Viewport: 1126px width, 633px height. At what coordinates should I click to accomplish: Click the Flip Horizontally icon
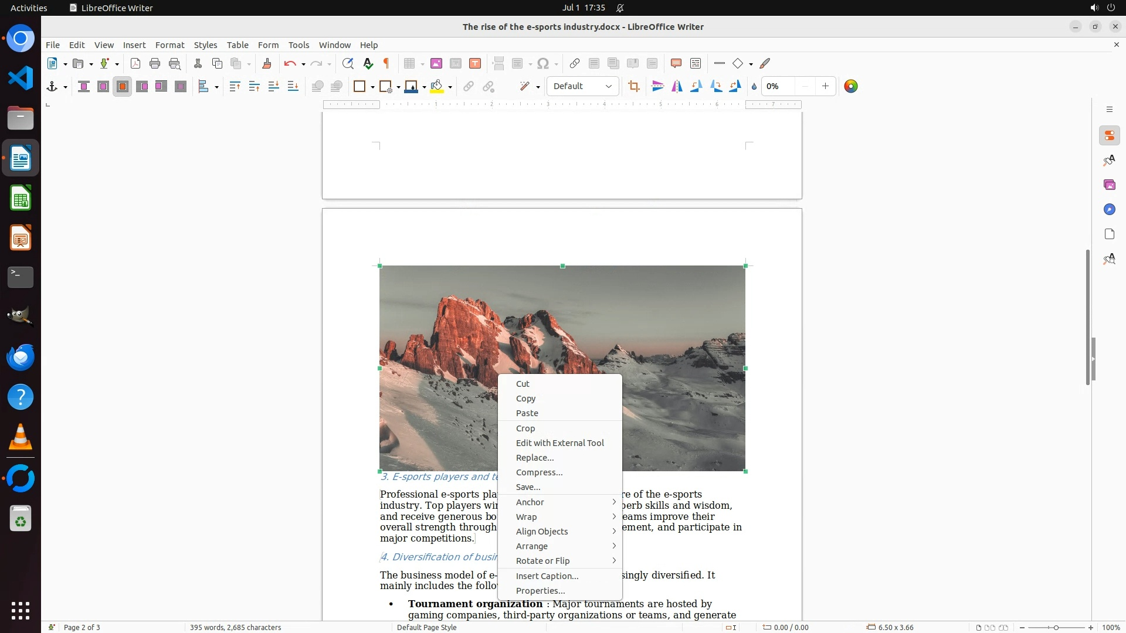677,86
